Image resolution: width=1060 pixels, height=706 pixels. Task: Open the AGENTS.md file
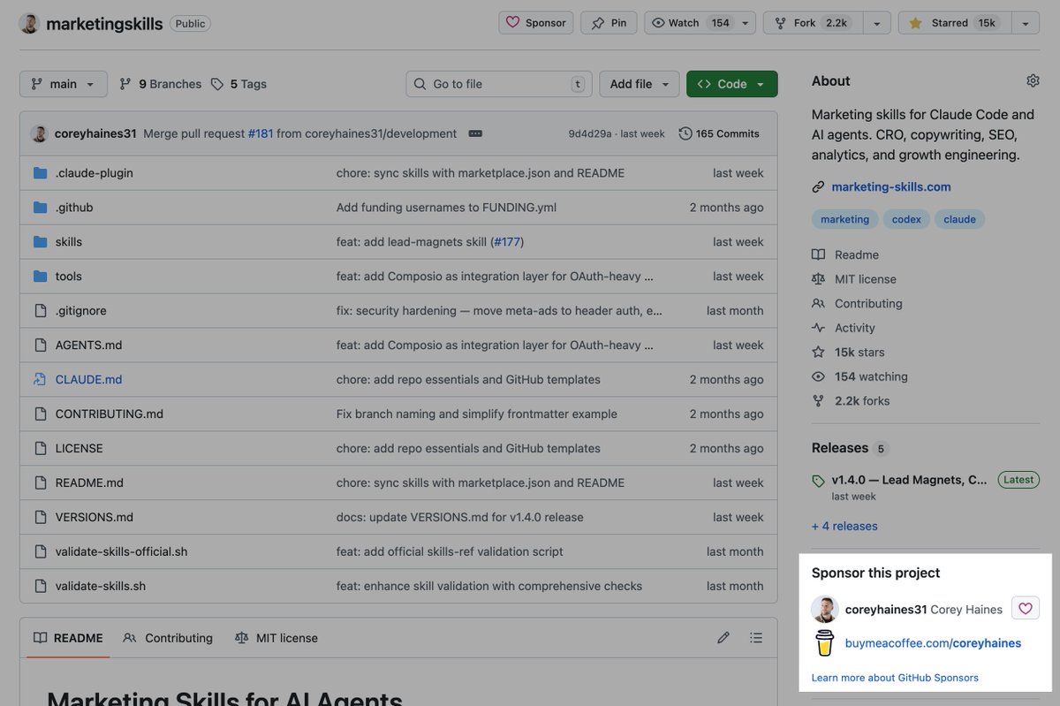click(x=88, y=345)
